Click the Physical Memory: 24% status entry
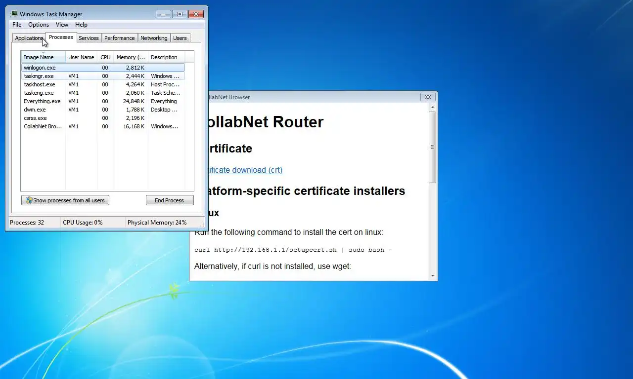 (157, 223)
